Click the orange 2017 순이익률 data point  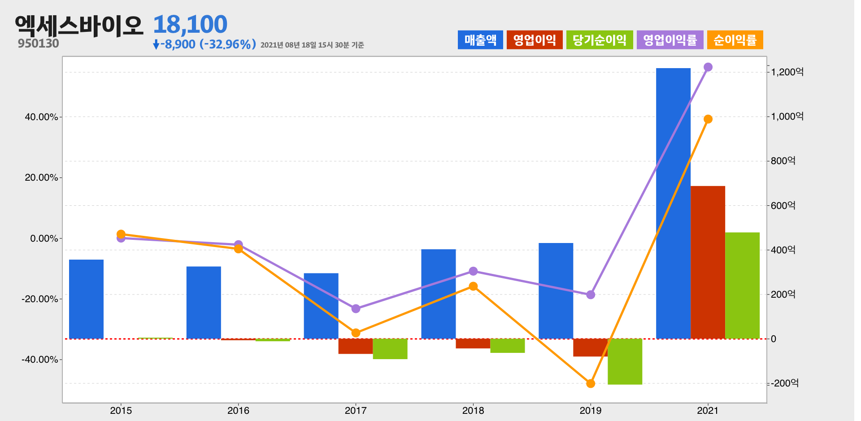[356, 333]
